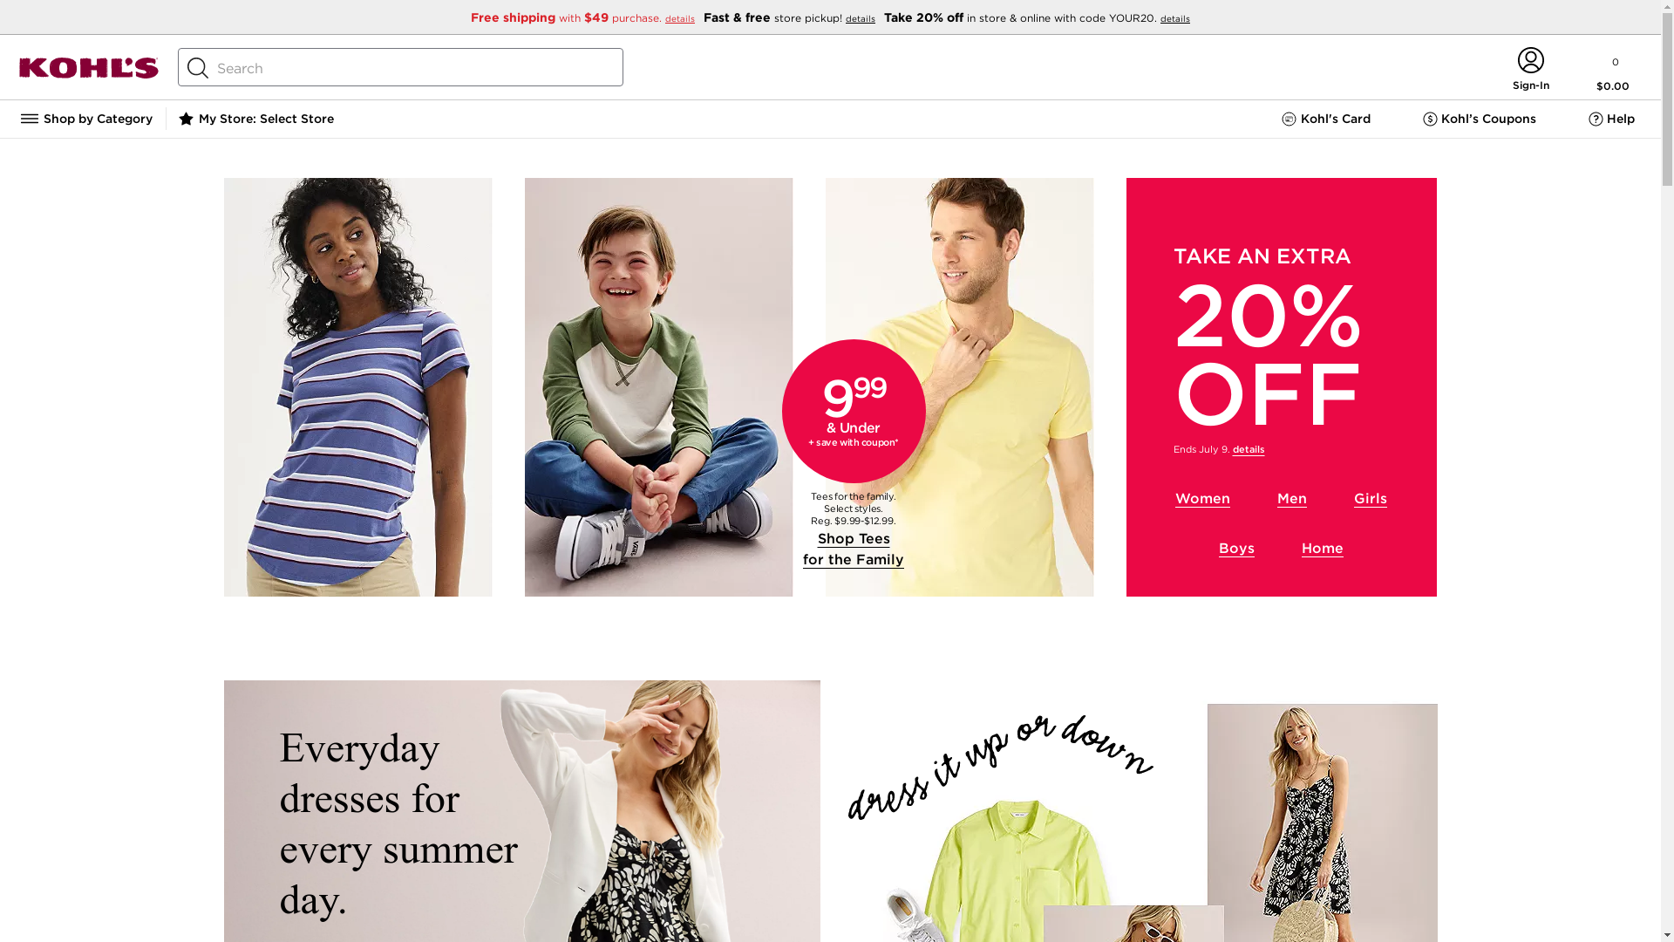Open store pickup details link
This screenshot has height=942, width=1674.
coord(861,18)
